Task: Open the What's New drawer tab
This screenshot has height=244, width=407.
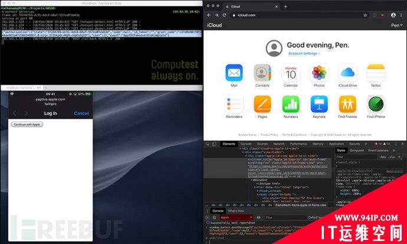Action: pos(236,211)
